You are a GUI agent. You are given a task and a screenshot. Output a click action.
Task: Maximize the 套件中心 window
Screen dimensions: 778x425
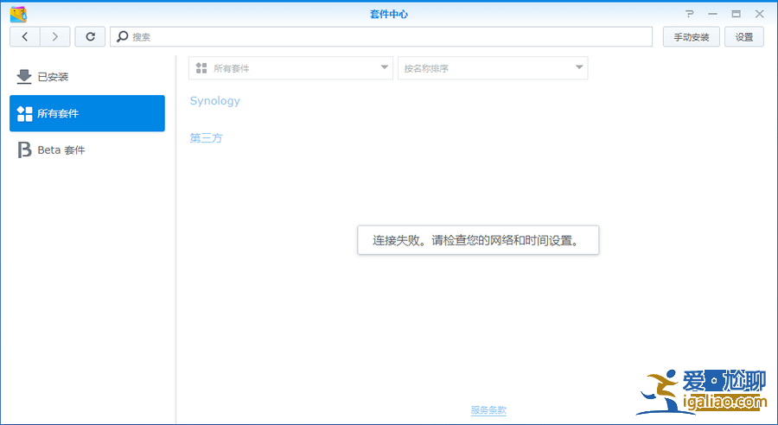(x=737, y=14)
